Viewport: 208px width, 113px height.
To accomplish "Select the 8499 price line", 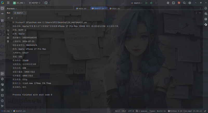I will coord(19,30).
